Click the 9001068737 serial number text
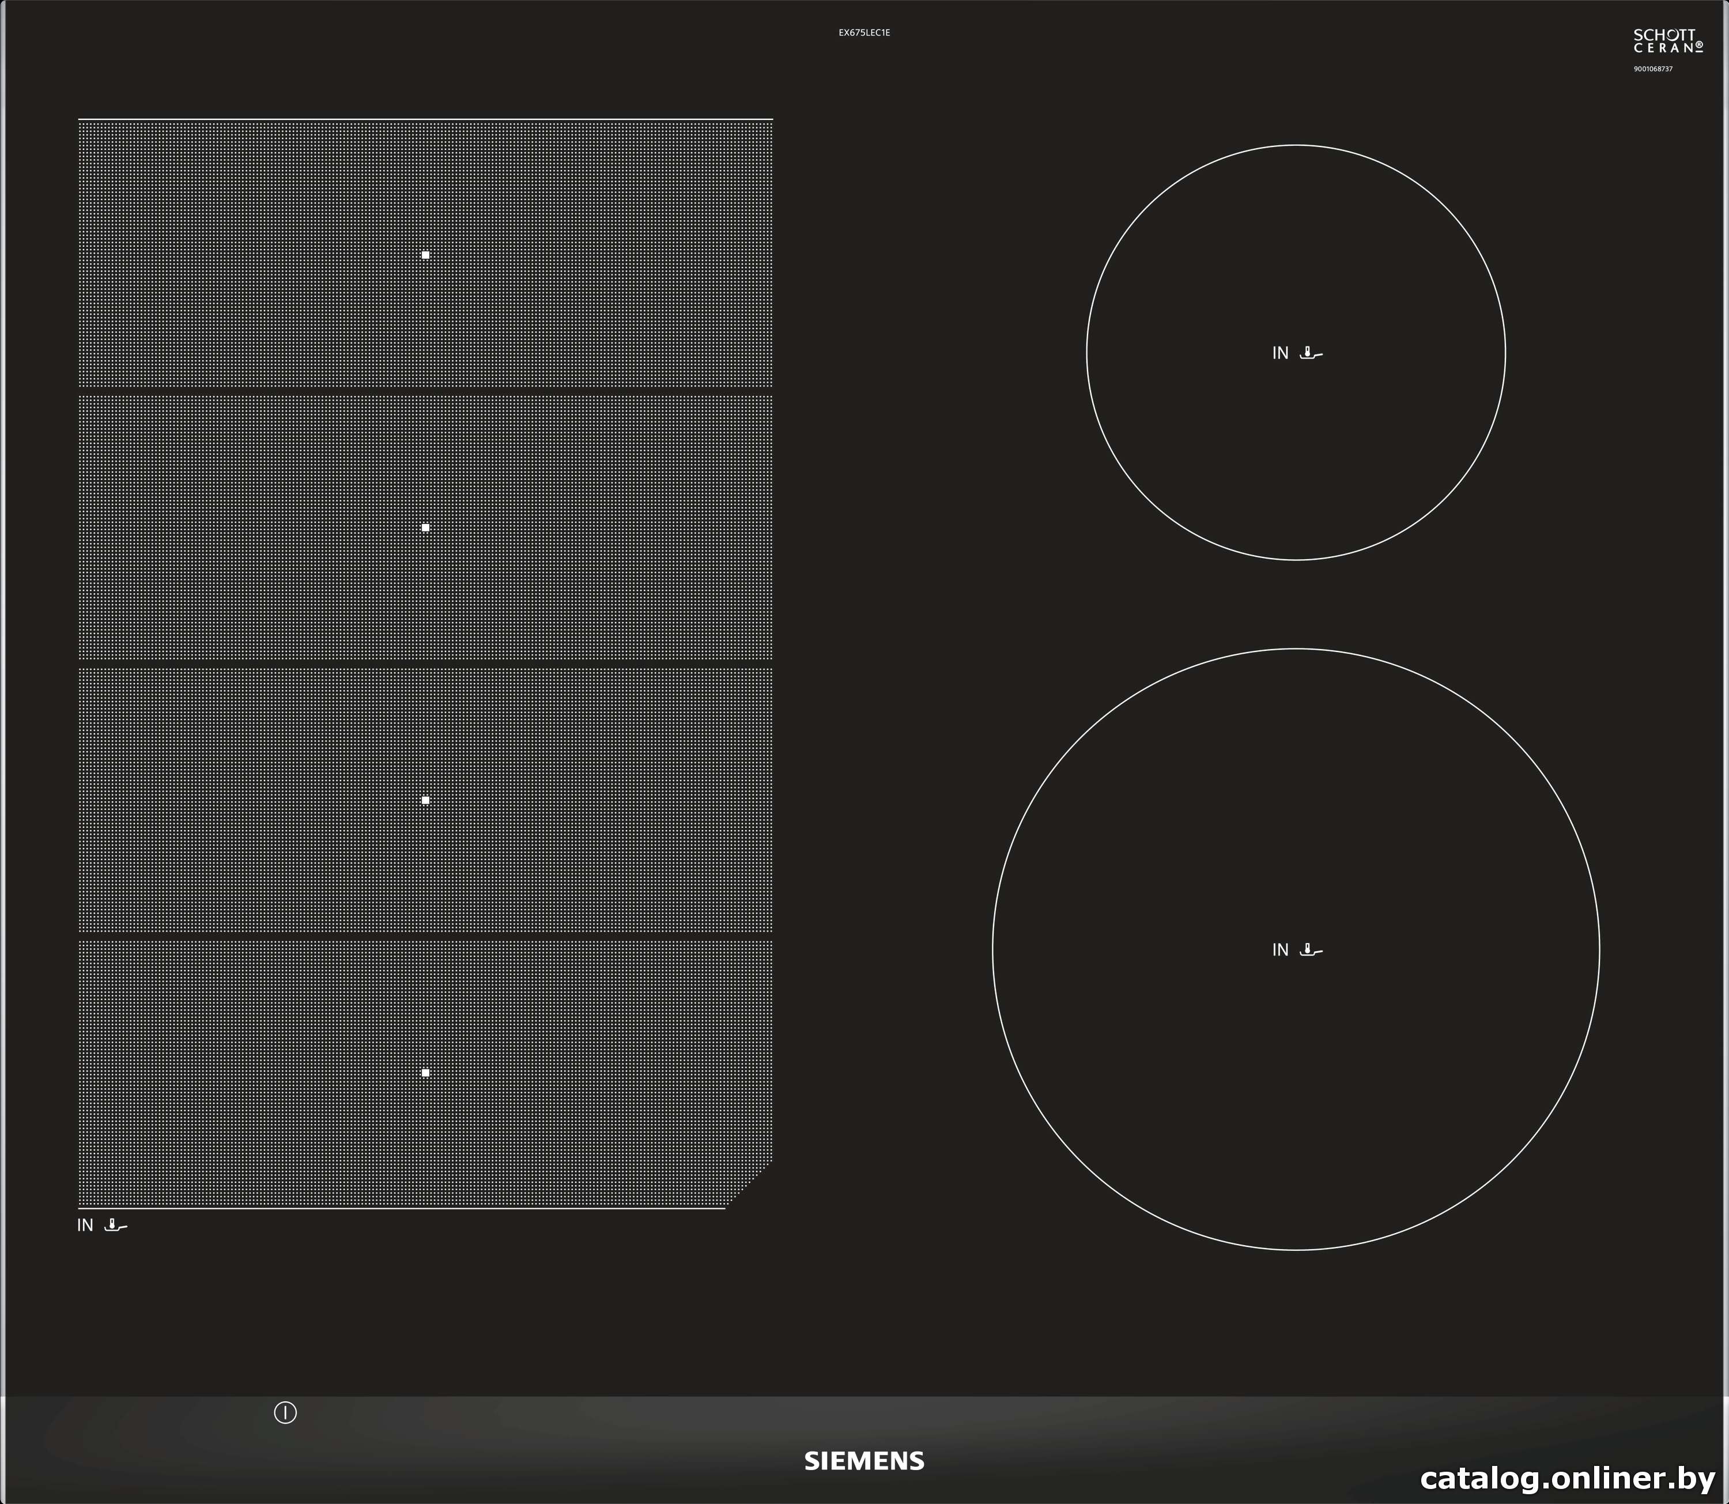This screenshot has height=1504, width=1729. [x=1653, y=69]
